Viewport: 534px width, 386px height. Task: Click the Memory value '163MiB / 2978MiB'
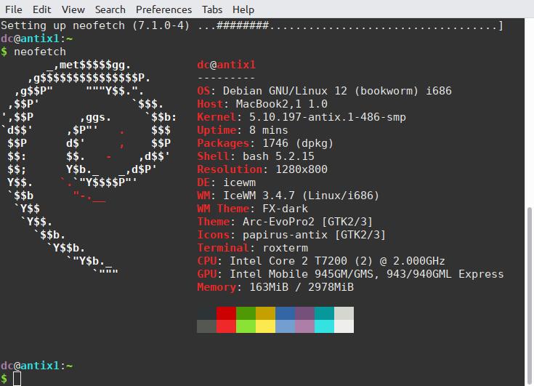301,287
